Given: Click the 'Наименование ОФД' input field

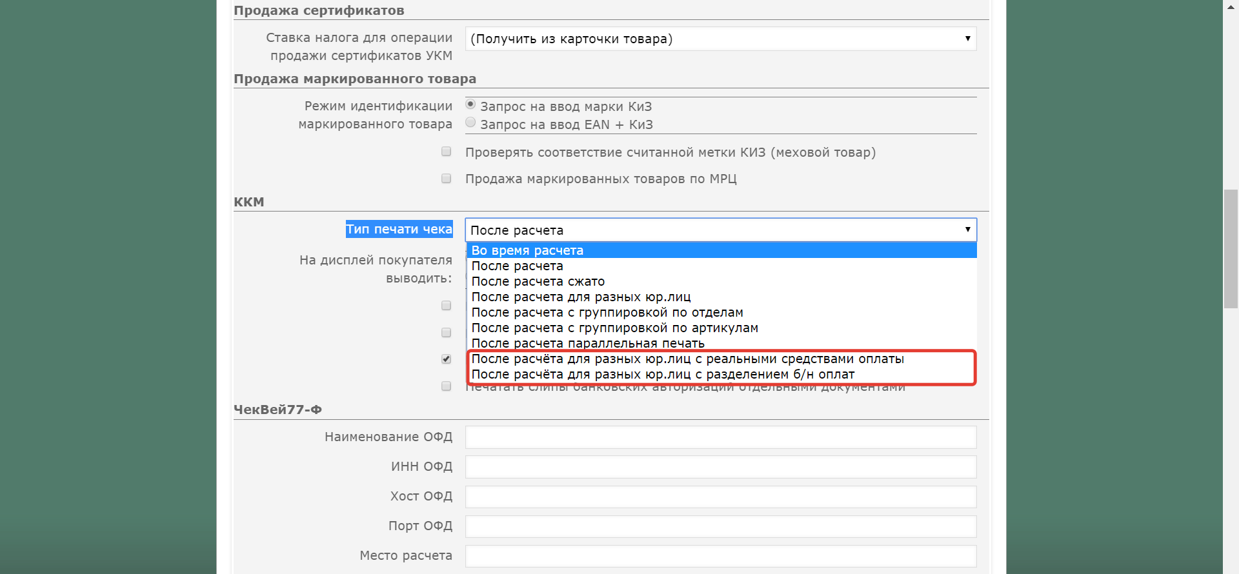Looking at the screenshot, I should coord(720,437).
